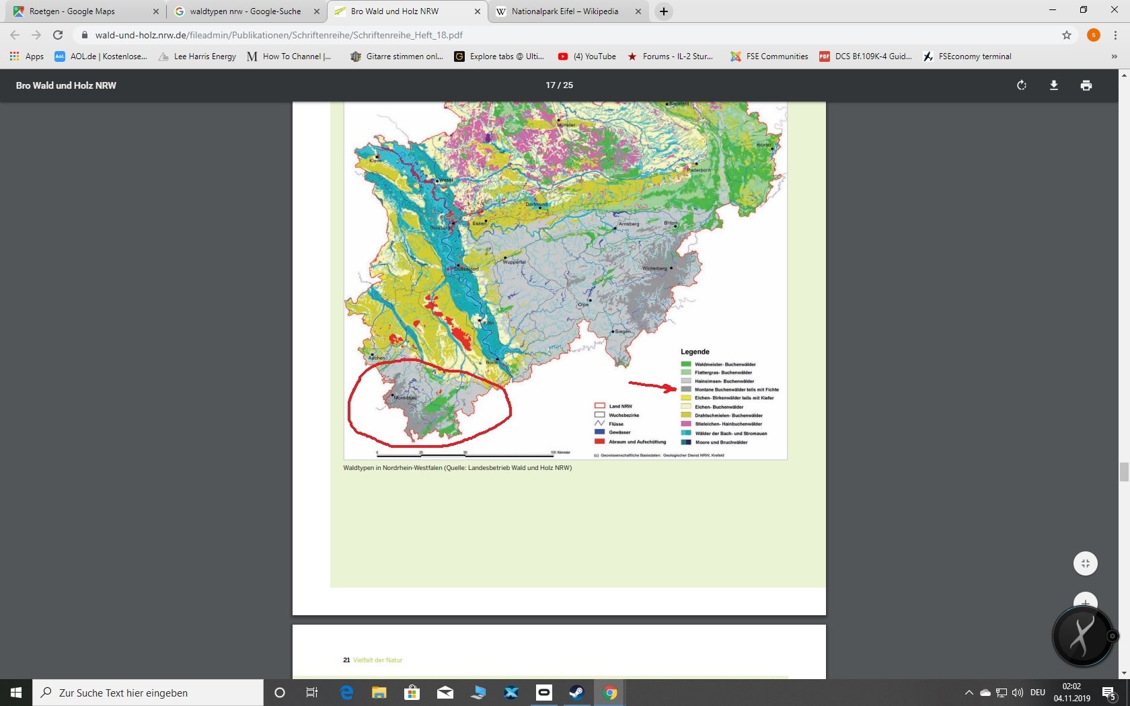Open the DCS Bf.109K-4 Guid... bookmark
Viewport: 1130px width, 706px height.
pyautogui.click(x=866, y=56)
